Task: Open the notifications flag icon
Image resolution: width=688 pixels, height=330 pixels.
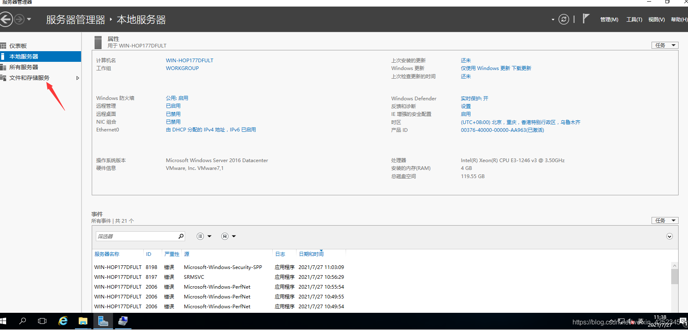Action: [586, 18]
